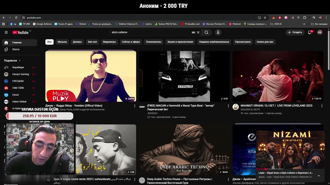Click the search magnifier button
The height and width of the screenshot is (185, 330).
pyautogui.click(x=206, y=32)
